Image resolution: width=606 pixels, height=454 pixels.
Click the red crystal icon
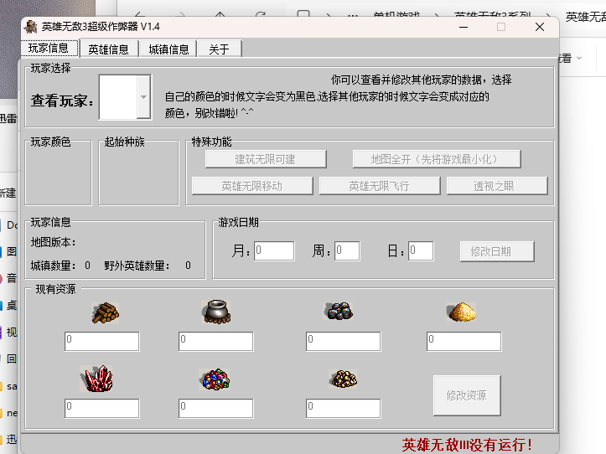[x=101, y=379]
